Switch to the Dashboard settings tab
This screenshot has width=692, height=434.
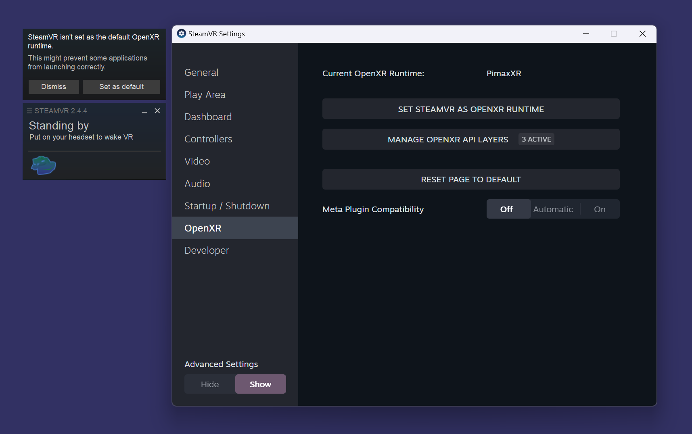coord(235,117)
